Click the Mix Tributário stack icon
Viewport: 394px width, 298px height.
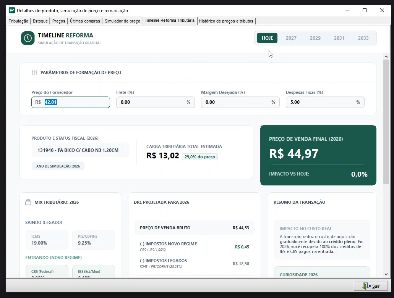coord(28,202)
